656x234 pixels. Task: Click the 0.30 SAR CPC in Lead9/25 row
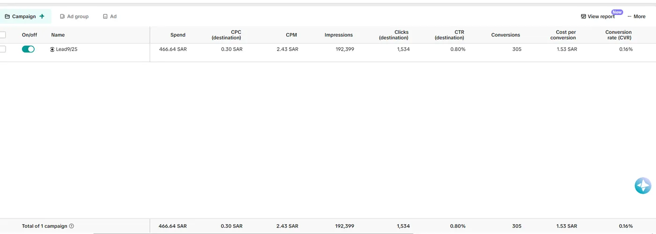pos(232,49)
